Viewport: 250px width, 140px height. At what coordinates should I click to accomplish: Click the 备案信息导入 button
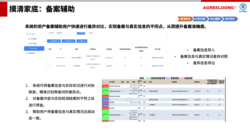click(x=68, y=41)
